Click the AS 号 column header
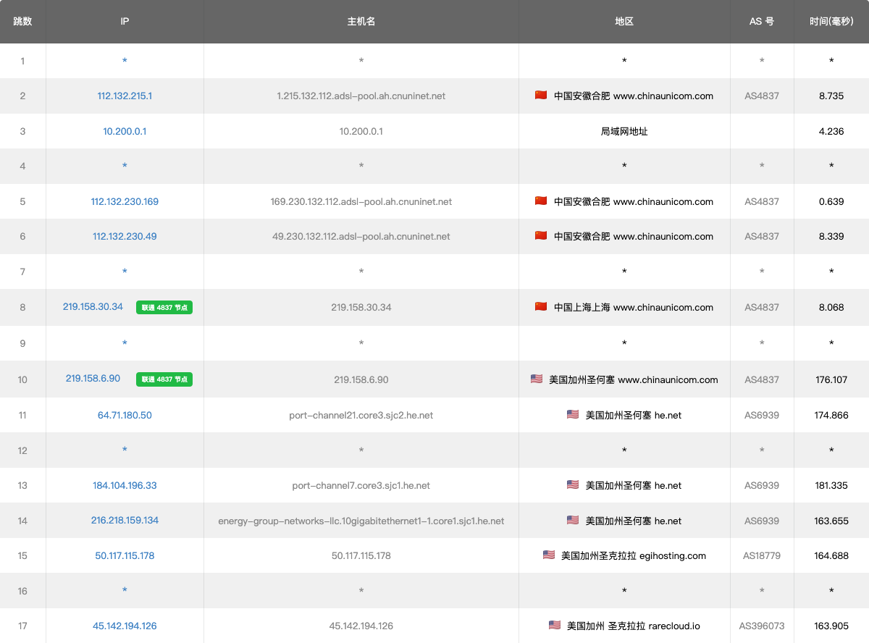The width and height of the screenshot is (869, 643). point(762,22)
